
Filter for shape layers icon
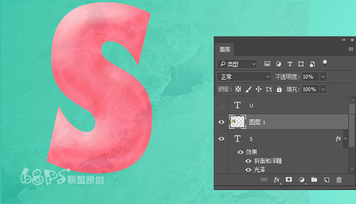(x=301, y=64)
